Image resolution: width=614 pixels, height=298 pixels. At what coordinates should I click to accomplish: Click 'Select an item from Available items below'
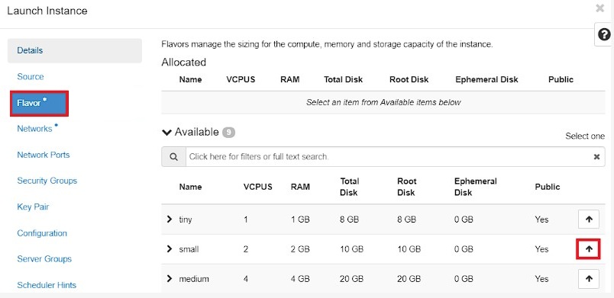(383, 102)
